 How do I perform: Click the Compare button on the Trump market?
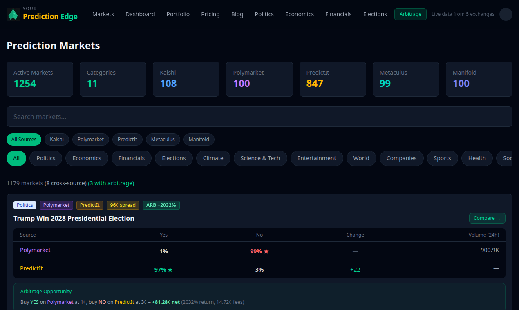(x=487, y=218)
